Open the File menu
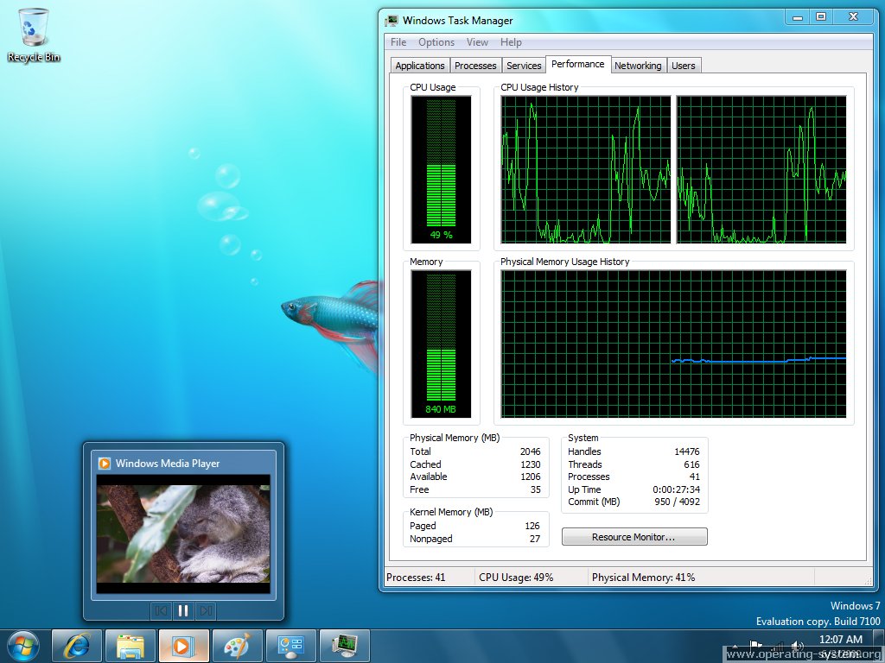885x663 pixels. coord(398,42)
